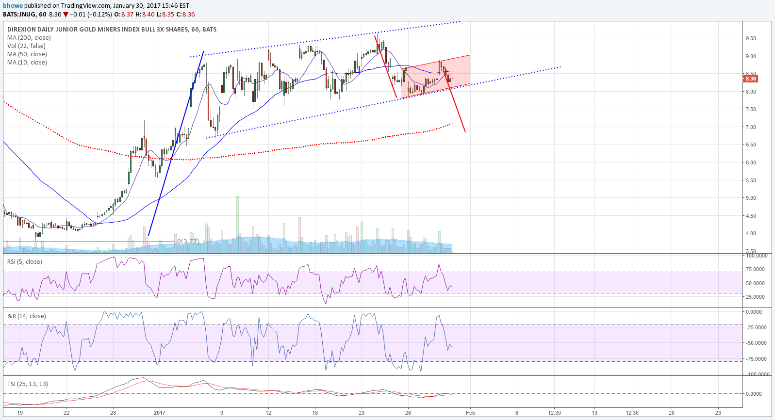This screenshot has width=775, height=420.
Task: Click the red 8.36 last-price tag
Action: tap(750, 79)
